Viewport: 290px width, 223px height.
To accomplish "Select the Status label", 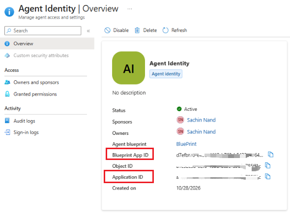I will (x=119, y=110).
